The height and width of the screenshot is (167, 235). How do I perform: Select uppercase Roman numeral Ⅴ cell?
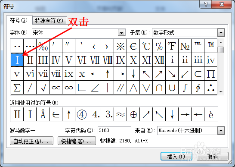tap(68, 60)
